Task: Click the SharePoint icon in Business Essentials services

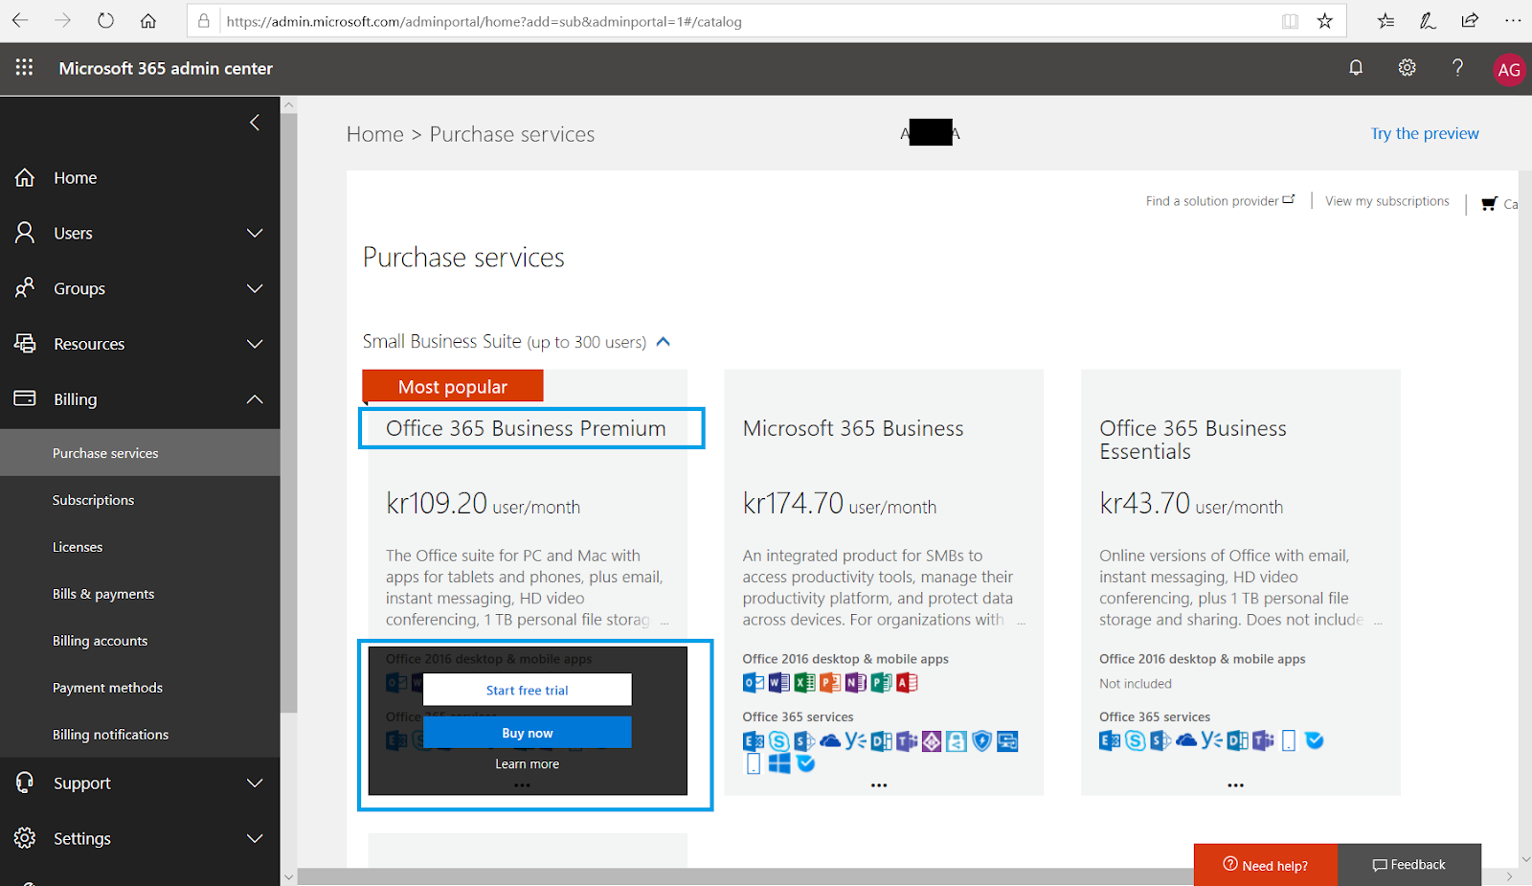Action: [1160, 740]
